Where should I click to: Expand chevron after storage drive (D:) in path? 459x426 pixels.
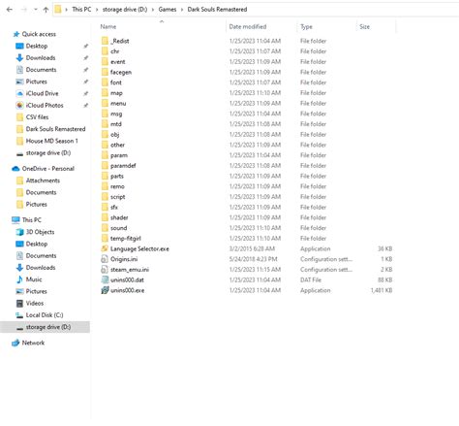(x=153, y=10)
